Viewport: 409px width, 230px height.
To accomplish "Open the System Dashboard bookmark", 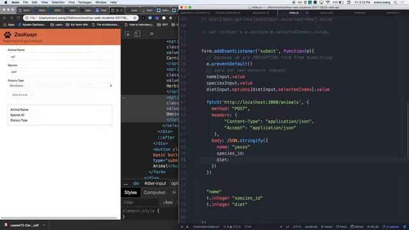I will pos(32,25).
